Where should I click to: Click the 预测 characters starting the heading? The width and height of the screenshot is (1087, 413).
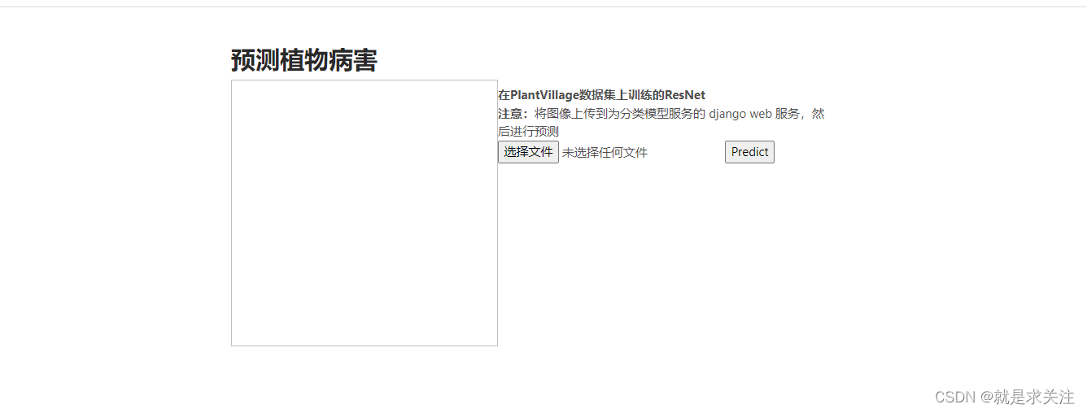(255, 60)
